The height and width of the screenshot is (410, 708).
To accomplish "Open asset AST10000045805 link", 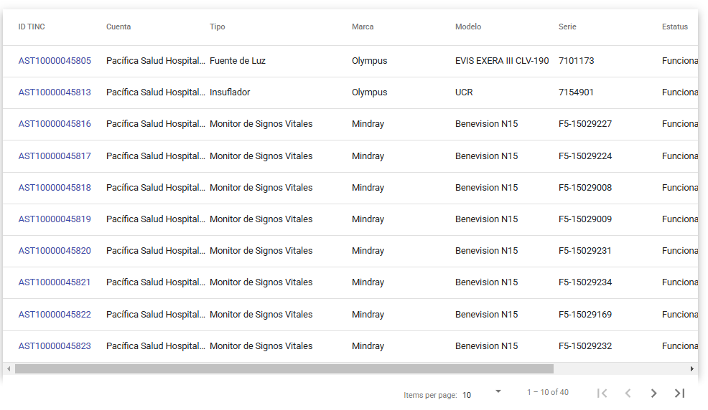I will pyautogui.click(x=55, y=61).
